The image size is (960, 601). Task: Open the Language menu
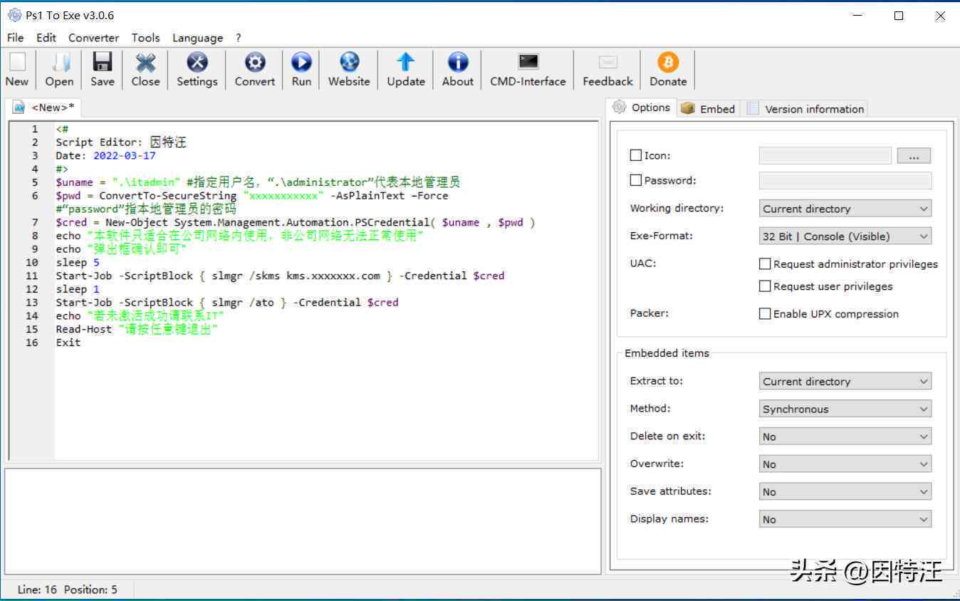[x=197, y=38]
